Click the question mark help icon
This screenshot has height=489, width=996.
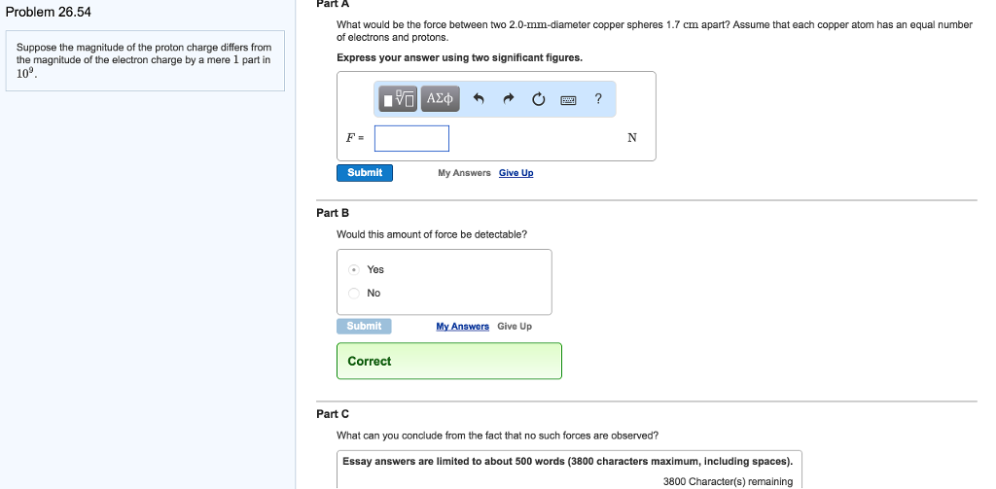point(598,98)
